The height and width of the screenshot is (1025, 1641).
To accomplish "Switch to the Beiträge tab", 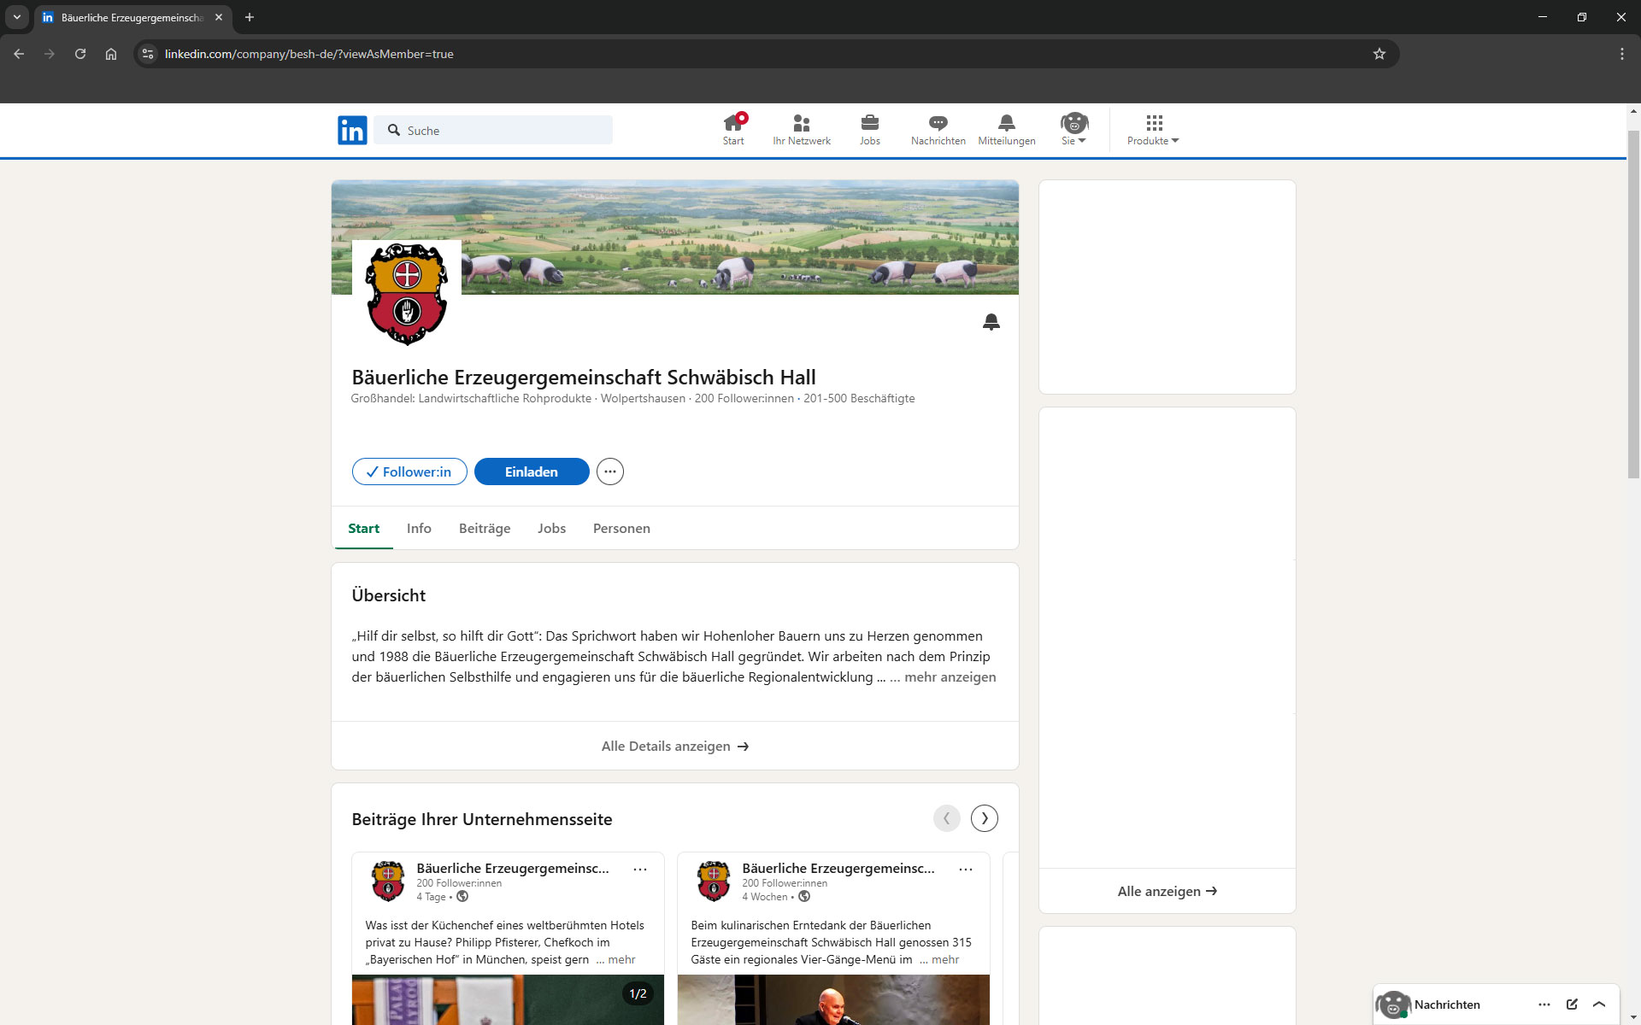I will click(x=484, y=528).
